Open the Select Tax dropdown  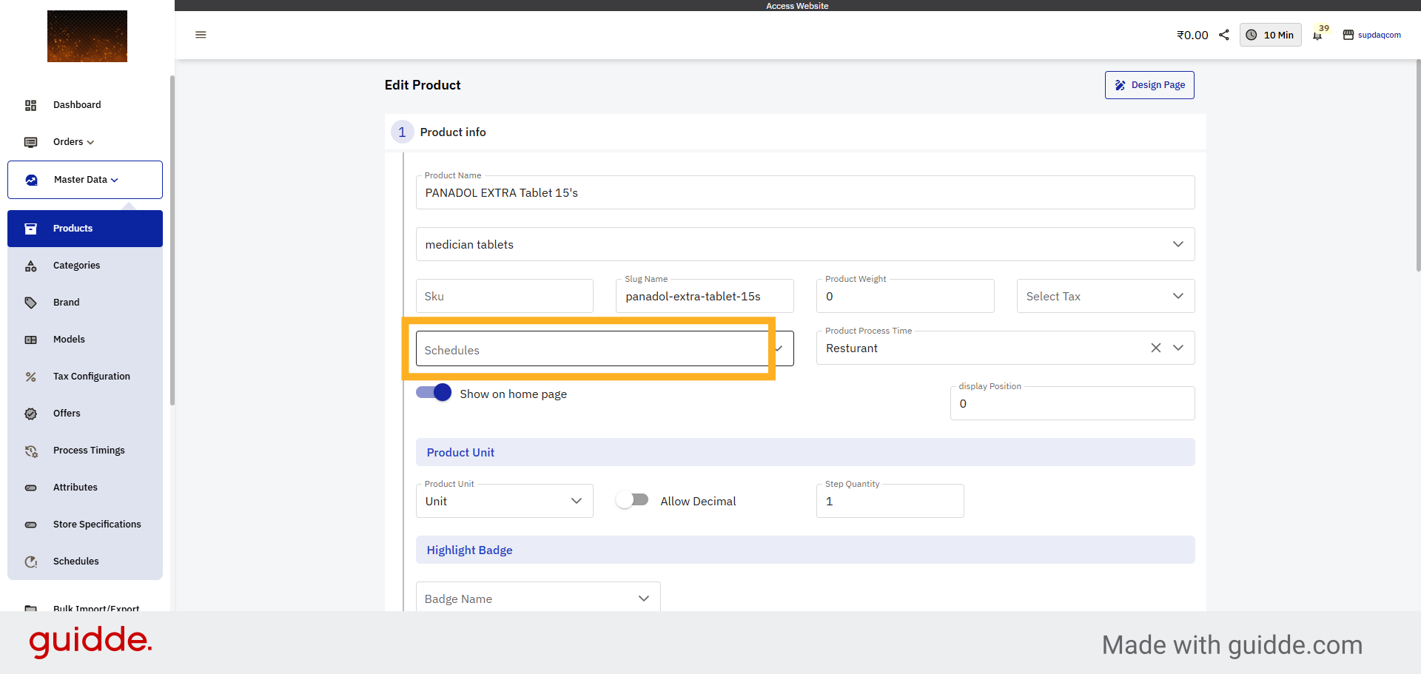(x=1105, y=296)
